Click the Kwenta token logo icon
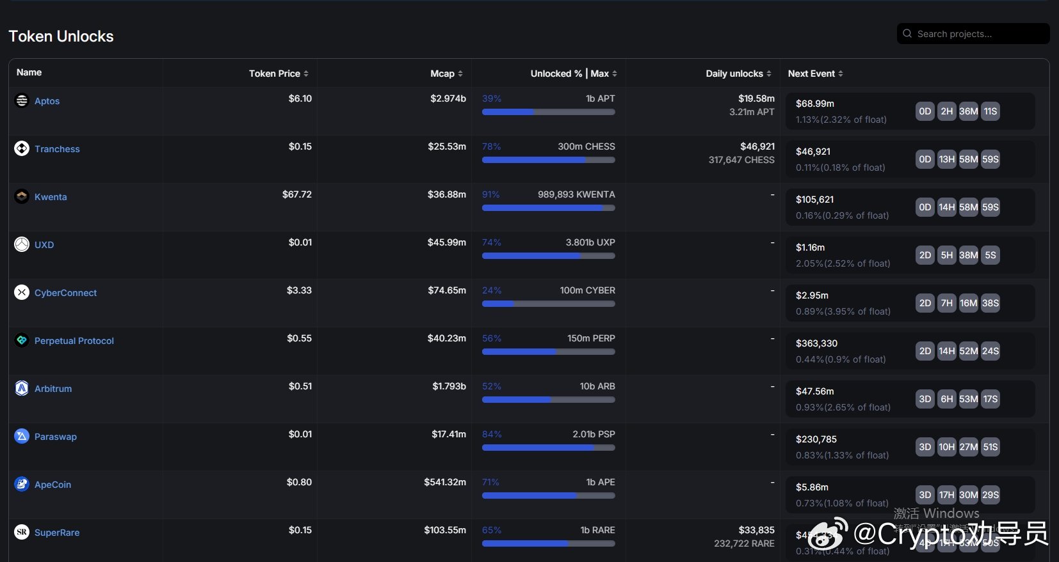 (22, 196)
